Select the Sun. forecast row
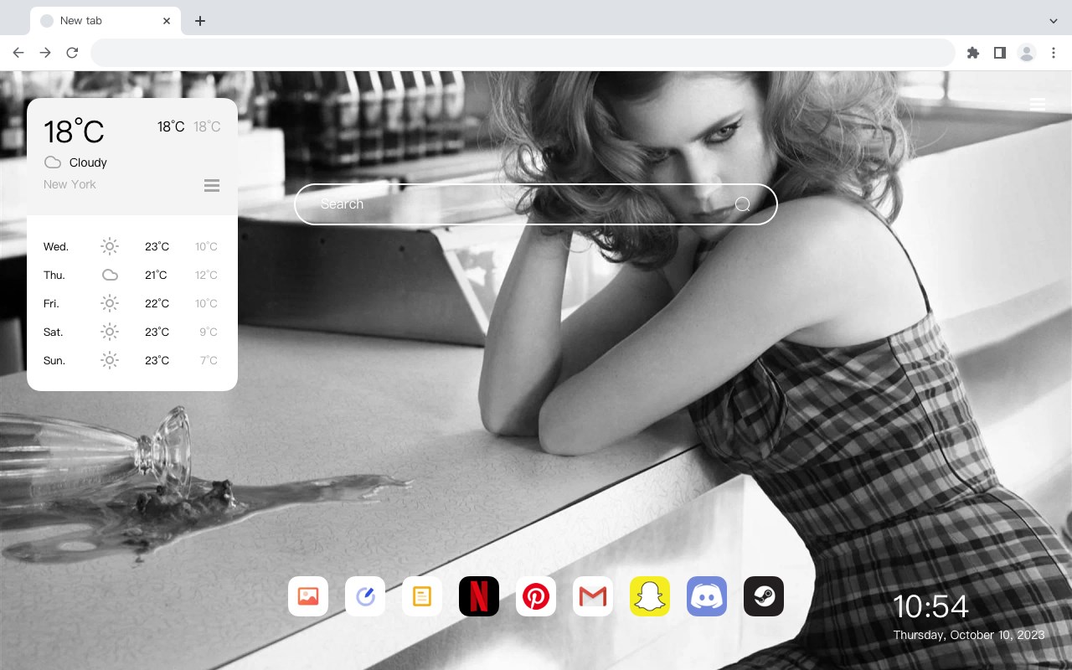 (x=132, y=360)
